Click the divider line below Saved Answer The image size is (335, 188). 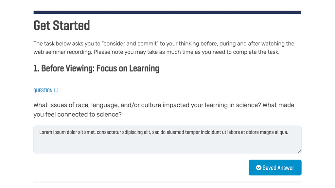pos(167,182)
